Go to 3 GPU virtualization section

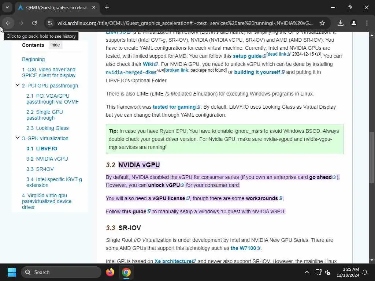(45, 138)
